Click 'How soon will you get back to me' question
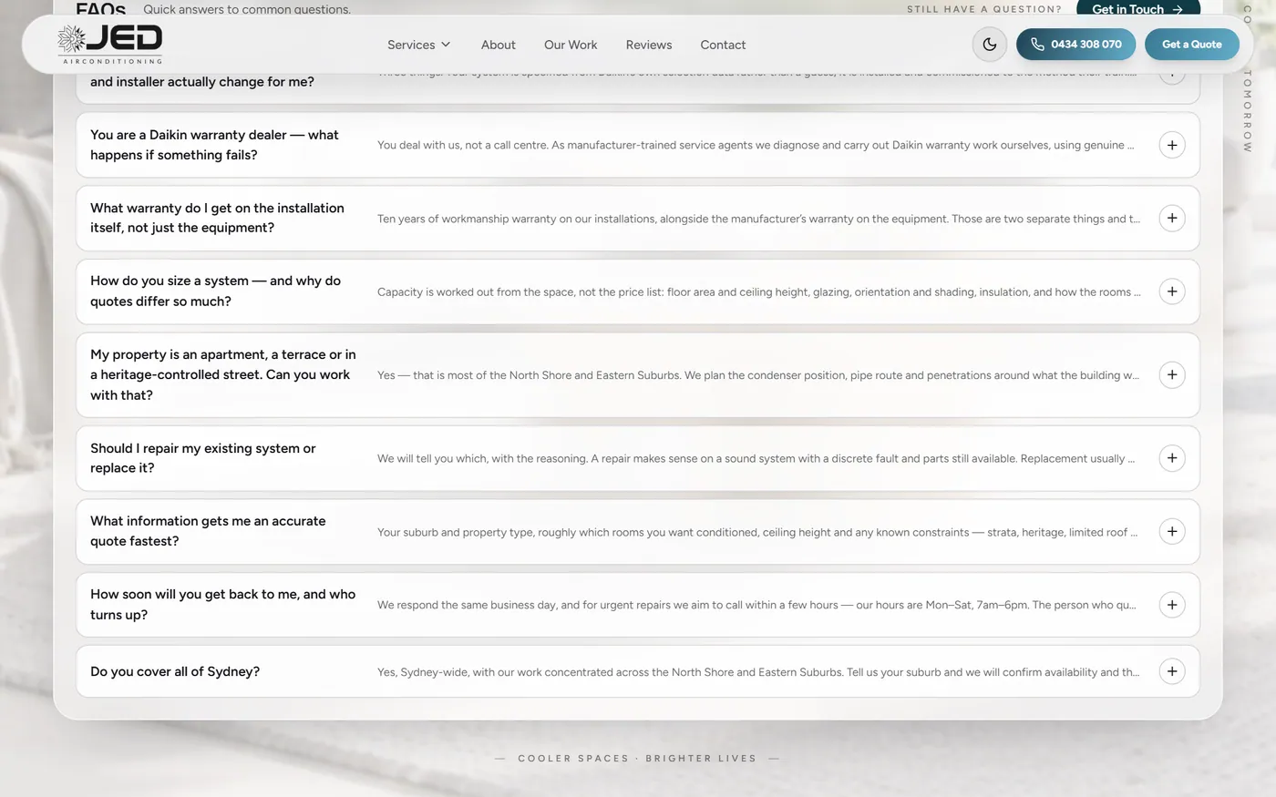 click(x=222, y=605)
